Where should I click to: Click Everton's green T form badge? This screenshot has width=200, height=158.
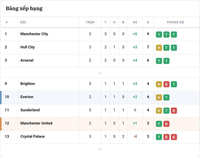(x=166, y=98)
